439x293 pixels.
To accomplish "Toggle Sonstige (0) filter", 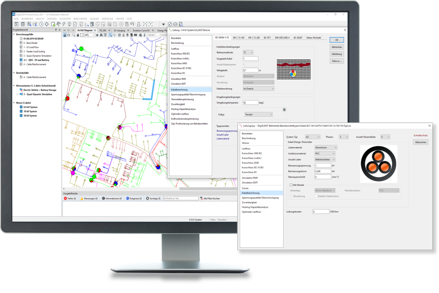I will pos(153,198).
